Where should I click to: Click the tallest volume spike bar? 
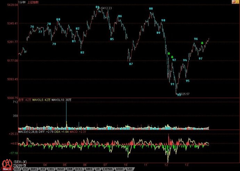coord(66,115)
